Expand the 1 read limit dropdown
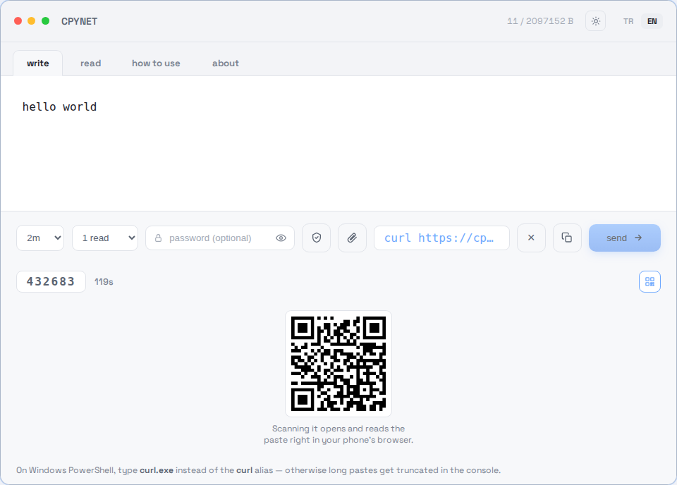This screenshot has height=485, width=677. pyautogui.click(x=105, y=238)
